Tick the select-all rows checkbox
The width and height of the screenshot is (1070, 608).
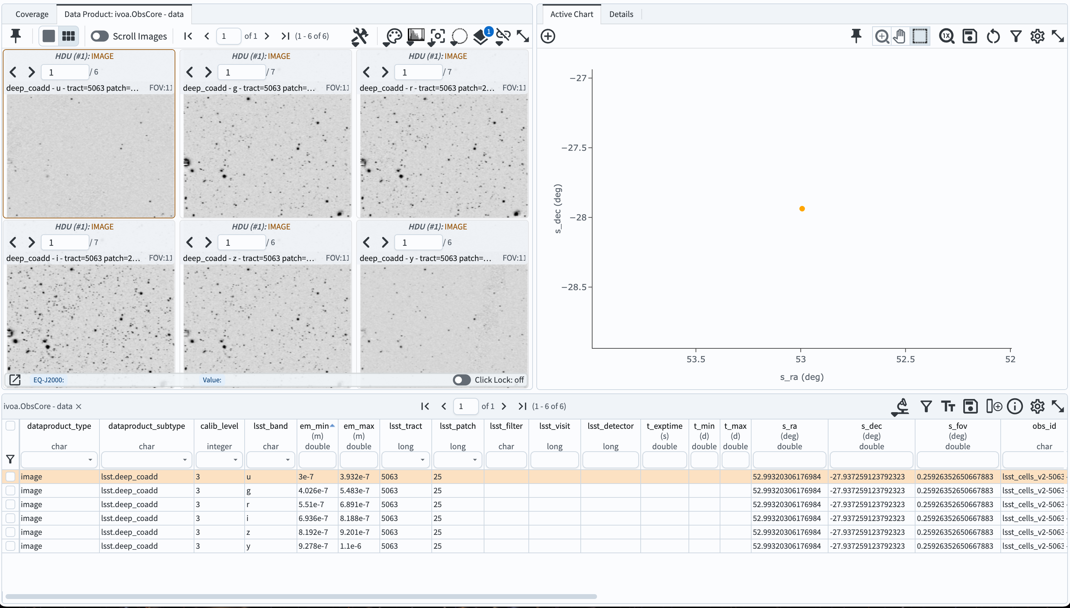[10, 426]
